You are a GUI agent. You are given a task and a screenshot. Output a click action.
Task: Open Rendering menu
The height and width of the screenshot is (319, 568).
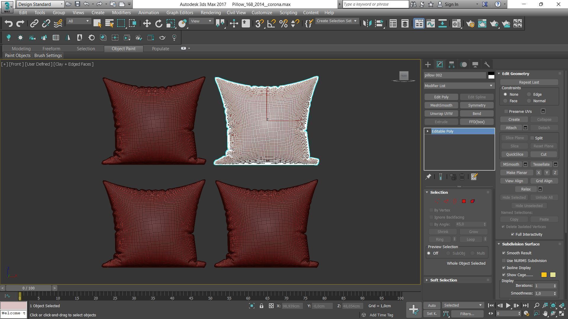[x=211, y=13]
